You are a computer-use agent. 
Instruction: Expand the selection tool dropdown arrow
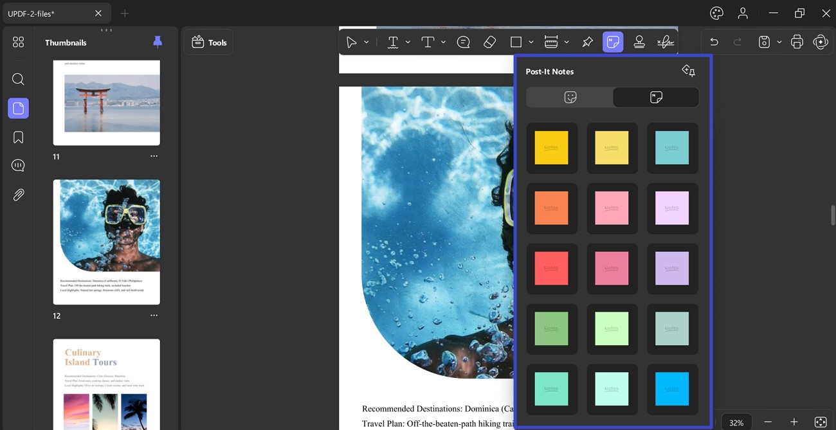(x=367, y=42)
